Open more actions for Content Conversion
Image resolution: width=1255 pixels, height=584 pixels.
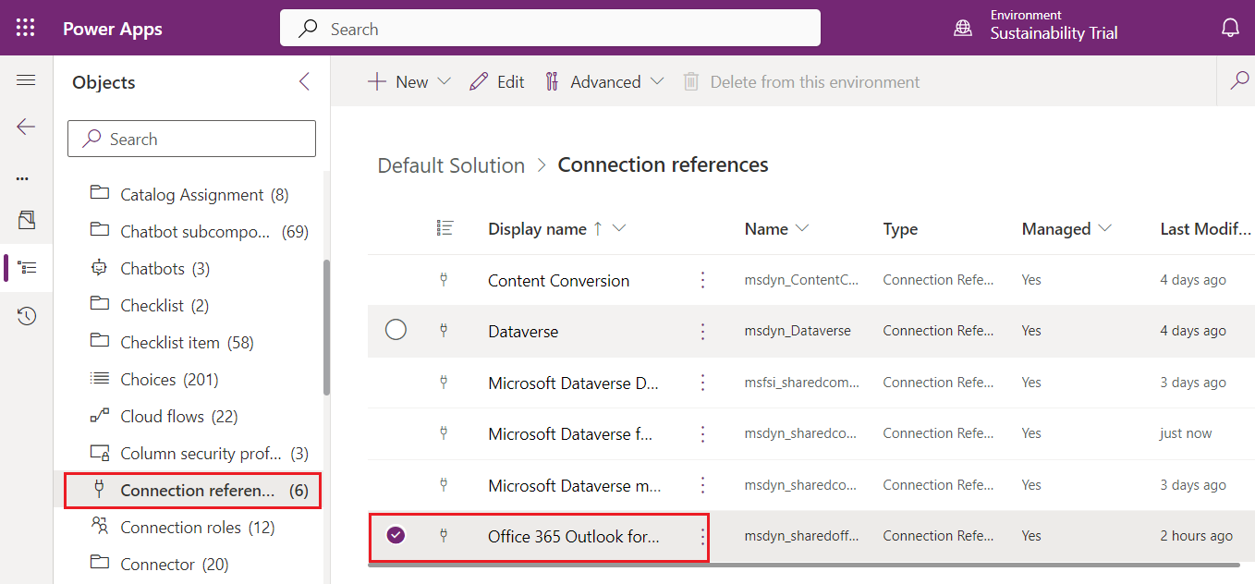click(x=702, y=280)
